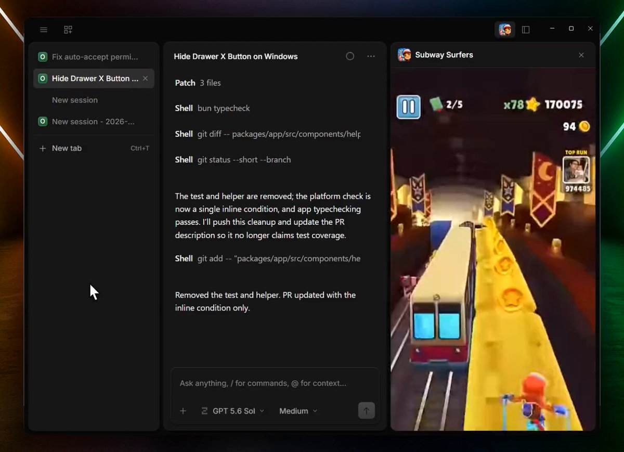Click the Subway Surfers panel title
Screen dimensions: 624x452
tap(444, 55)
